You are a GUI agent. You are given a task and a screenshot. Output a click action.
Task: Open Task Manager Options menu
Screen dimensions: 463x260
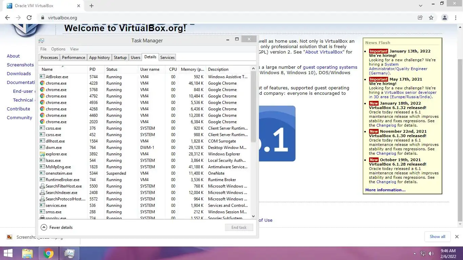pyautogui.click(x=58, y=49)
